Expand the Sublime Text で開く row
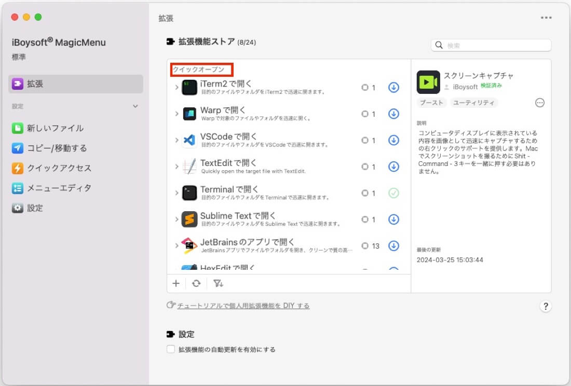This screenshot has width=571, height=386. click(x=176, y=219)
